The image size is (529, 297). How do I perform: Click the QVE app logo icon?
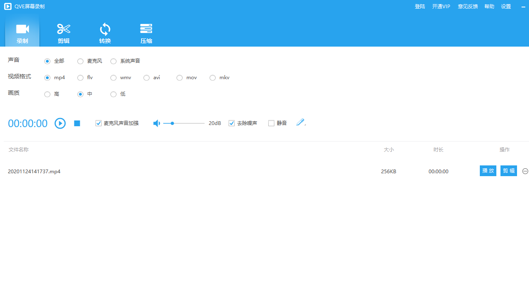pyautogui.click(x=8, y=6)
